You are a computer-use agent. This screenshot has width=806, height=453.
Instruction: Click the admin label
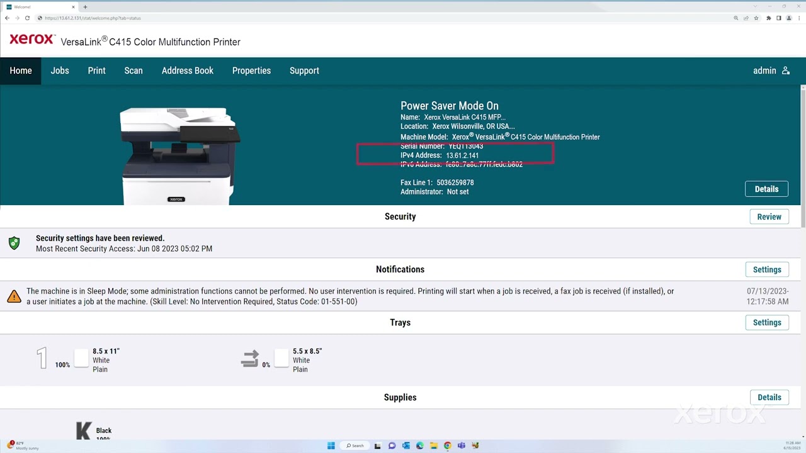[x=764, y=70]
